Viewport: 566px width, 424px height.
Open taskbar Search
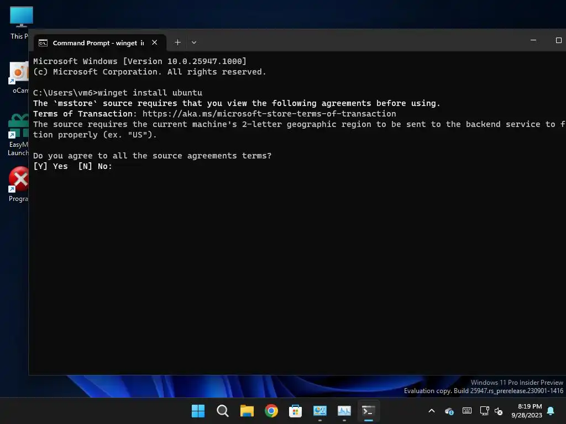click(x=222, y=411)
